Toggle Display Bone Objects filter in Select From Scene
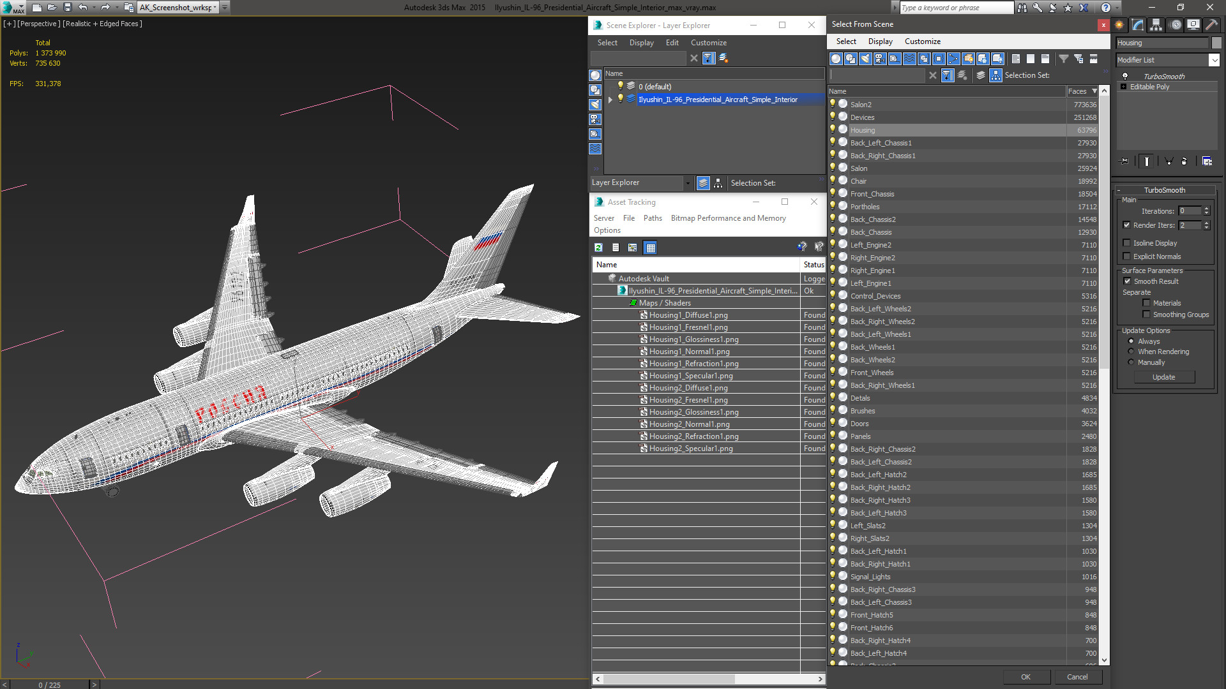The width and height of the screenshot is (1226, 689). [953, 59]
